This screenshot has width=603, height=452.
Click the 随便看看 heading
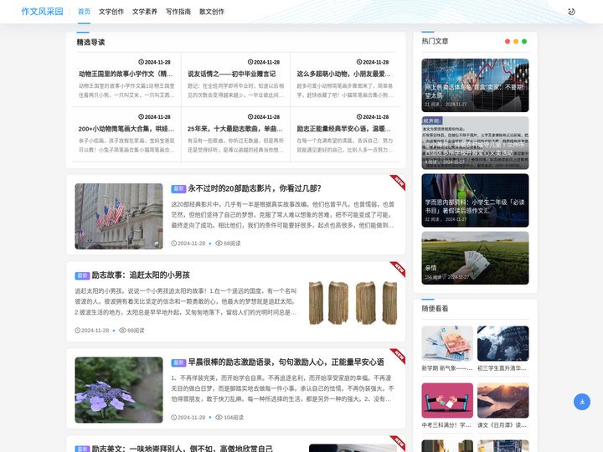pos(435,309)
